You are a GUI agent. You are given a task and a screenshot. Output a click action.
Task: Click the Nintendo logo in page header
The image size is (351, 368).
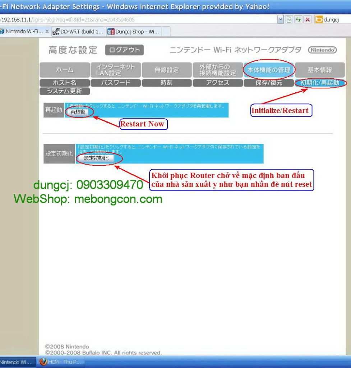(322, 50)
